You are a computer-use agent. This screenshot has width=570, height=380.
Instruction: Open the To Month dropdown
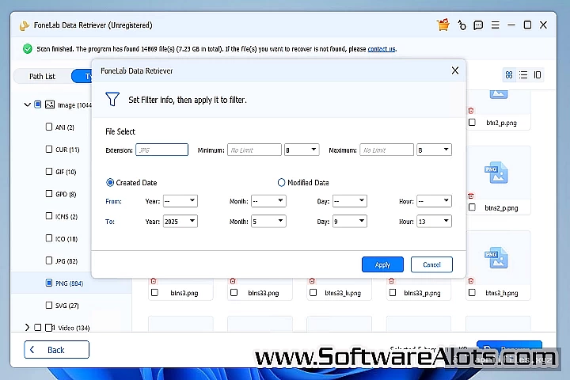tap(268, 221)
